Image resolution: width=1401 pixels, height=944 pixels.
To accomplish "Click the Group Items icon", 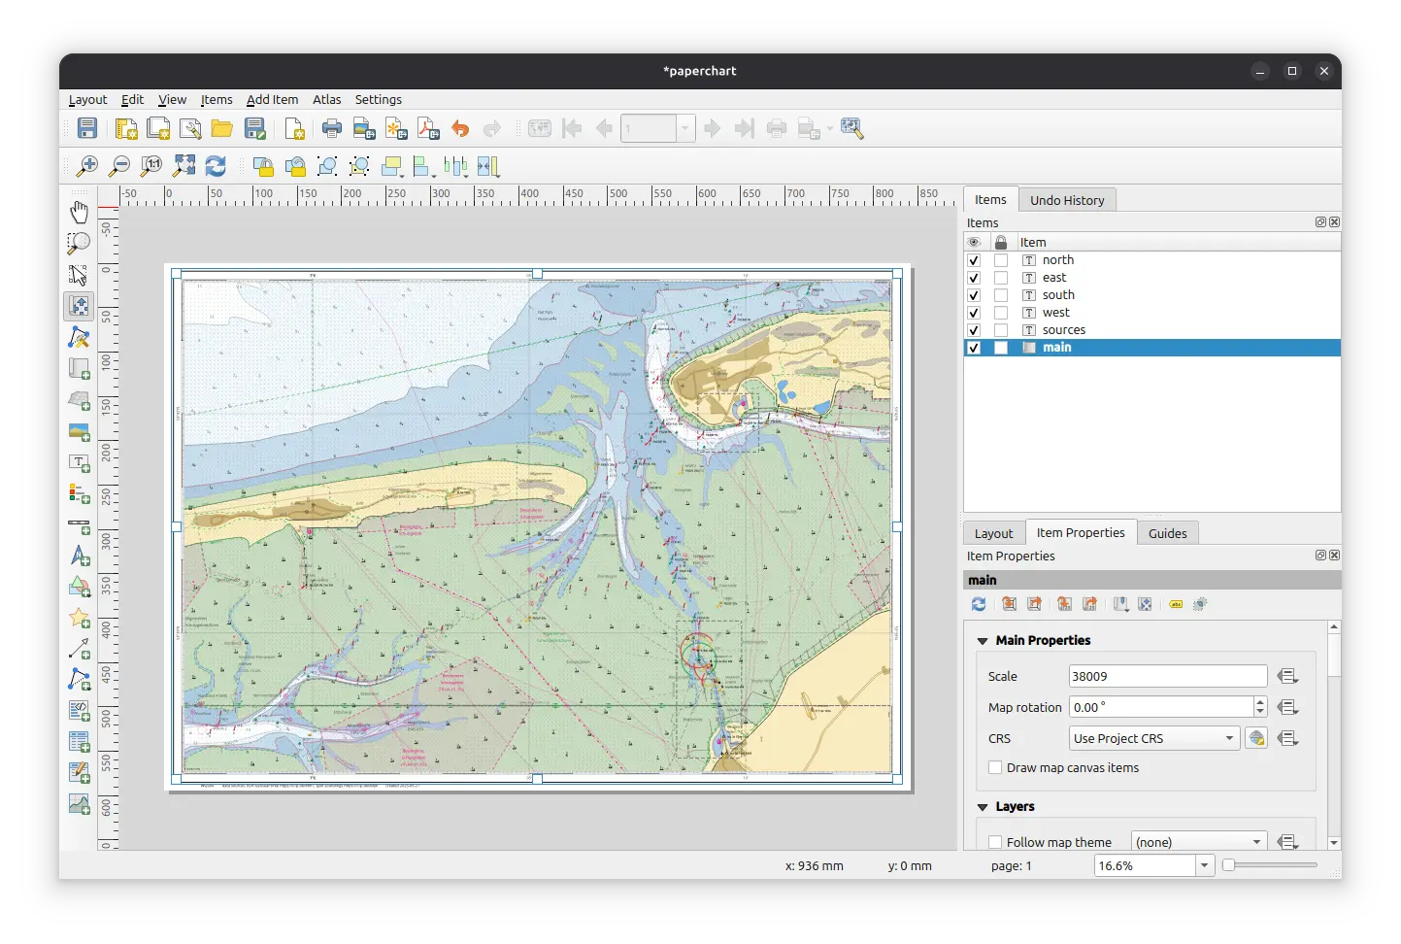I will 327,166.
